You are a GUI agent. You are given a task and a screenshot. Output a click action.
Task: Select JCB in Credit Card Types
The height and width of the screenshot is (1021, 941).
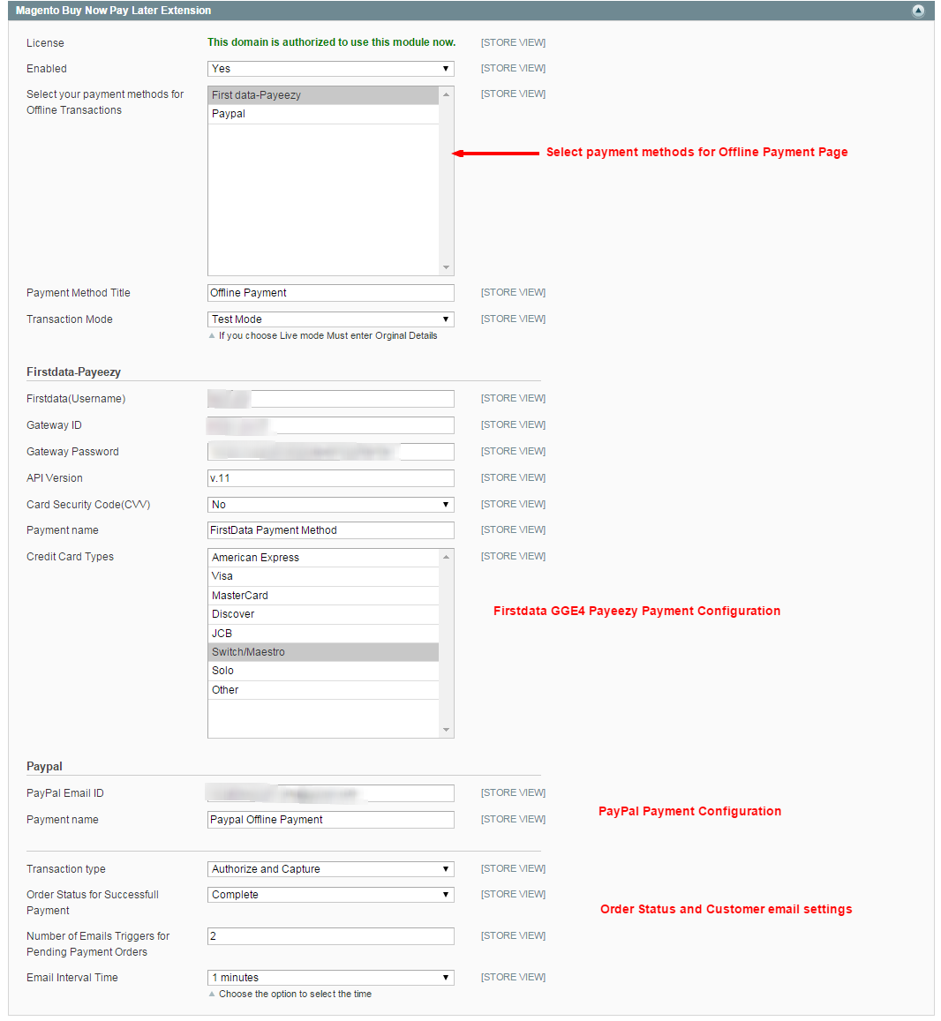[x=323, y=633]
